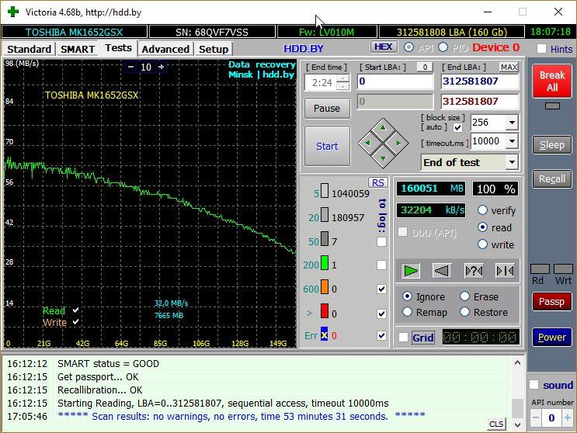This screenshot has height=433, width=577.
Task: Click the Pause button
Action: click(x=327, y=108)
